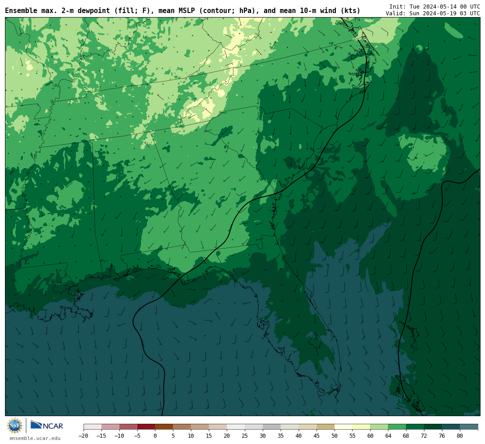The width and height of the screenshot is (485, 444).
Task: Click the teal swatch between 76 and 80
Action: tap(451, 427)
